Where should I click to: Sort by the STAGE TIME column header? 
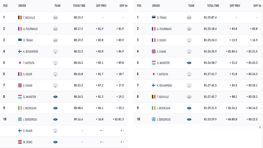[79, 6]
